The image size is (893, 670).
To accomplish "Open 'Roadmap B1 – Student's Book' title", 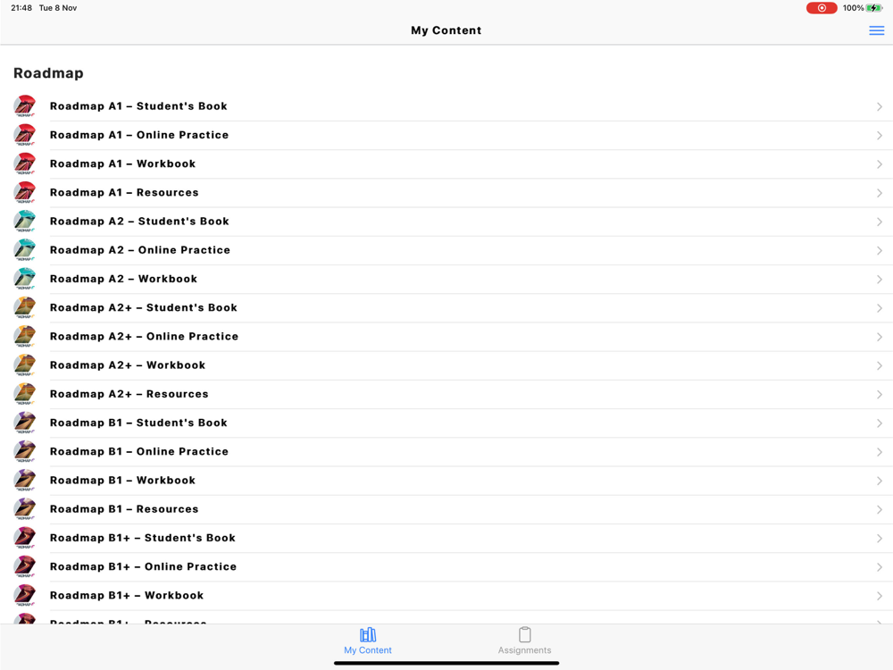I will tap(138, 423).
